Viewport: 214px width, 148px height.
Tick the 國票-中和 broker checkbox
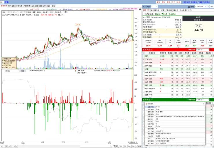[143, 95]
